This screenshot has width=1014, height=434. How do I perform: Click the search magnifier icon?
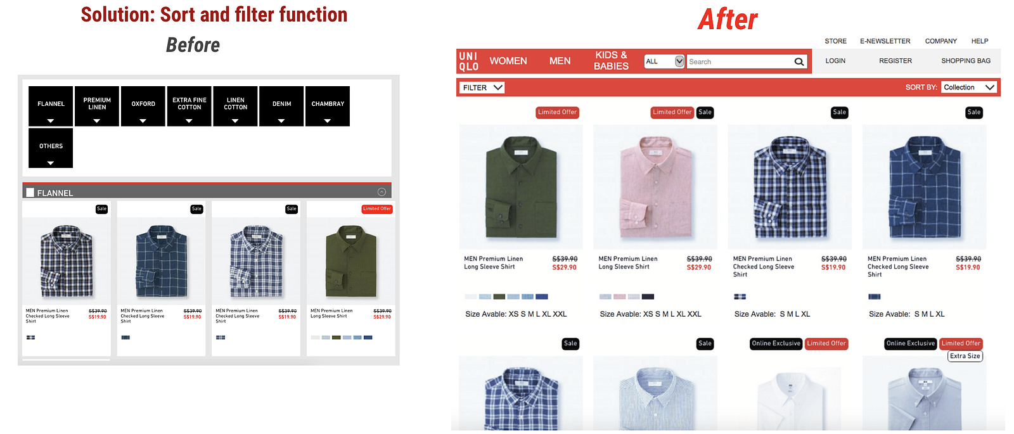click(x=799, y=61)
